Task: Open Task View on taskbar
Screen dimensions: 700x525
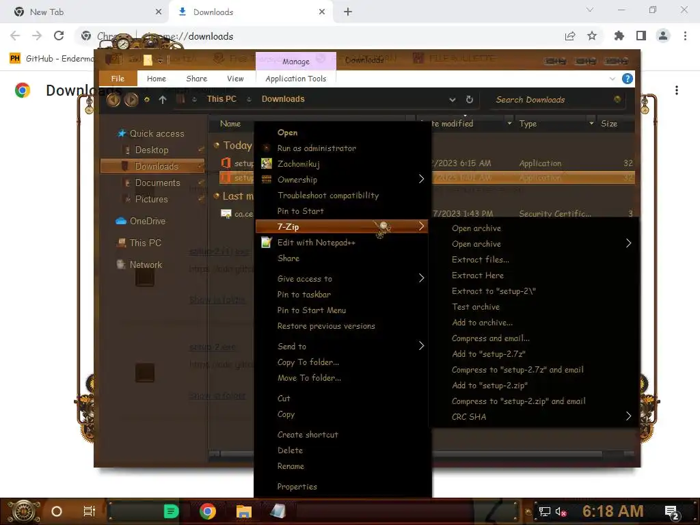Action: [90, 511]
